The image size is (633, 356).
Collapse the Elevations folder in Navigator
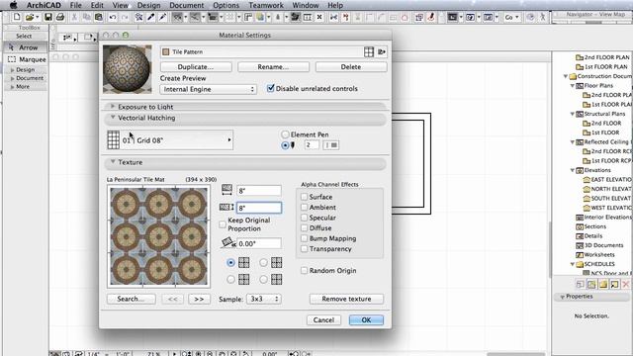(573, 170)
